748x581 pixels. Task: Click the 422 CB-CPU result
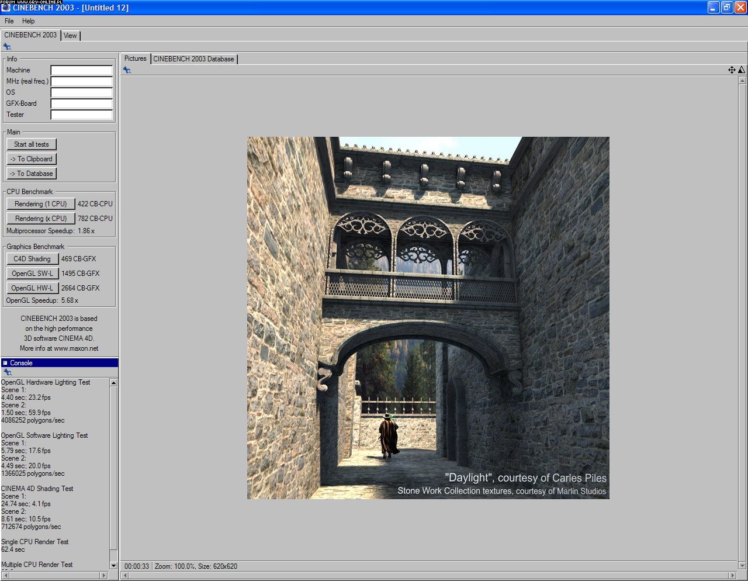[x=95, y=204]
